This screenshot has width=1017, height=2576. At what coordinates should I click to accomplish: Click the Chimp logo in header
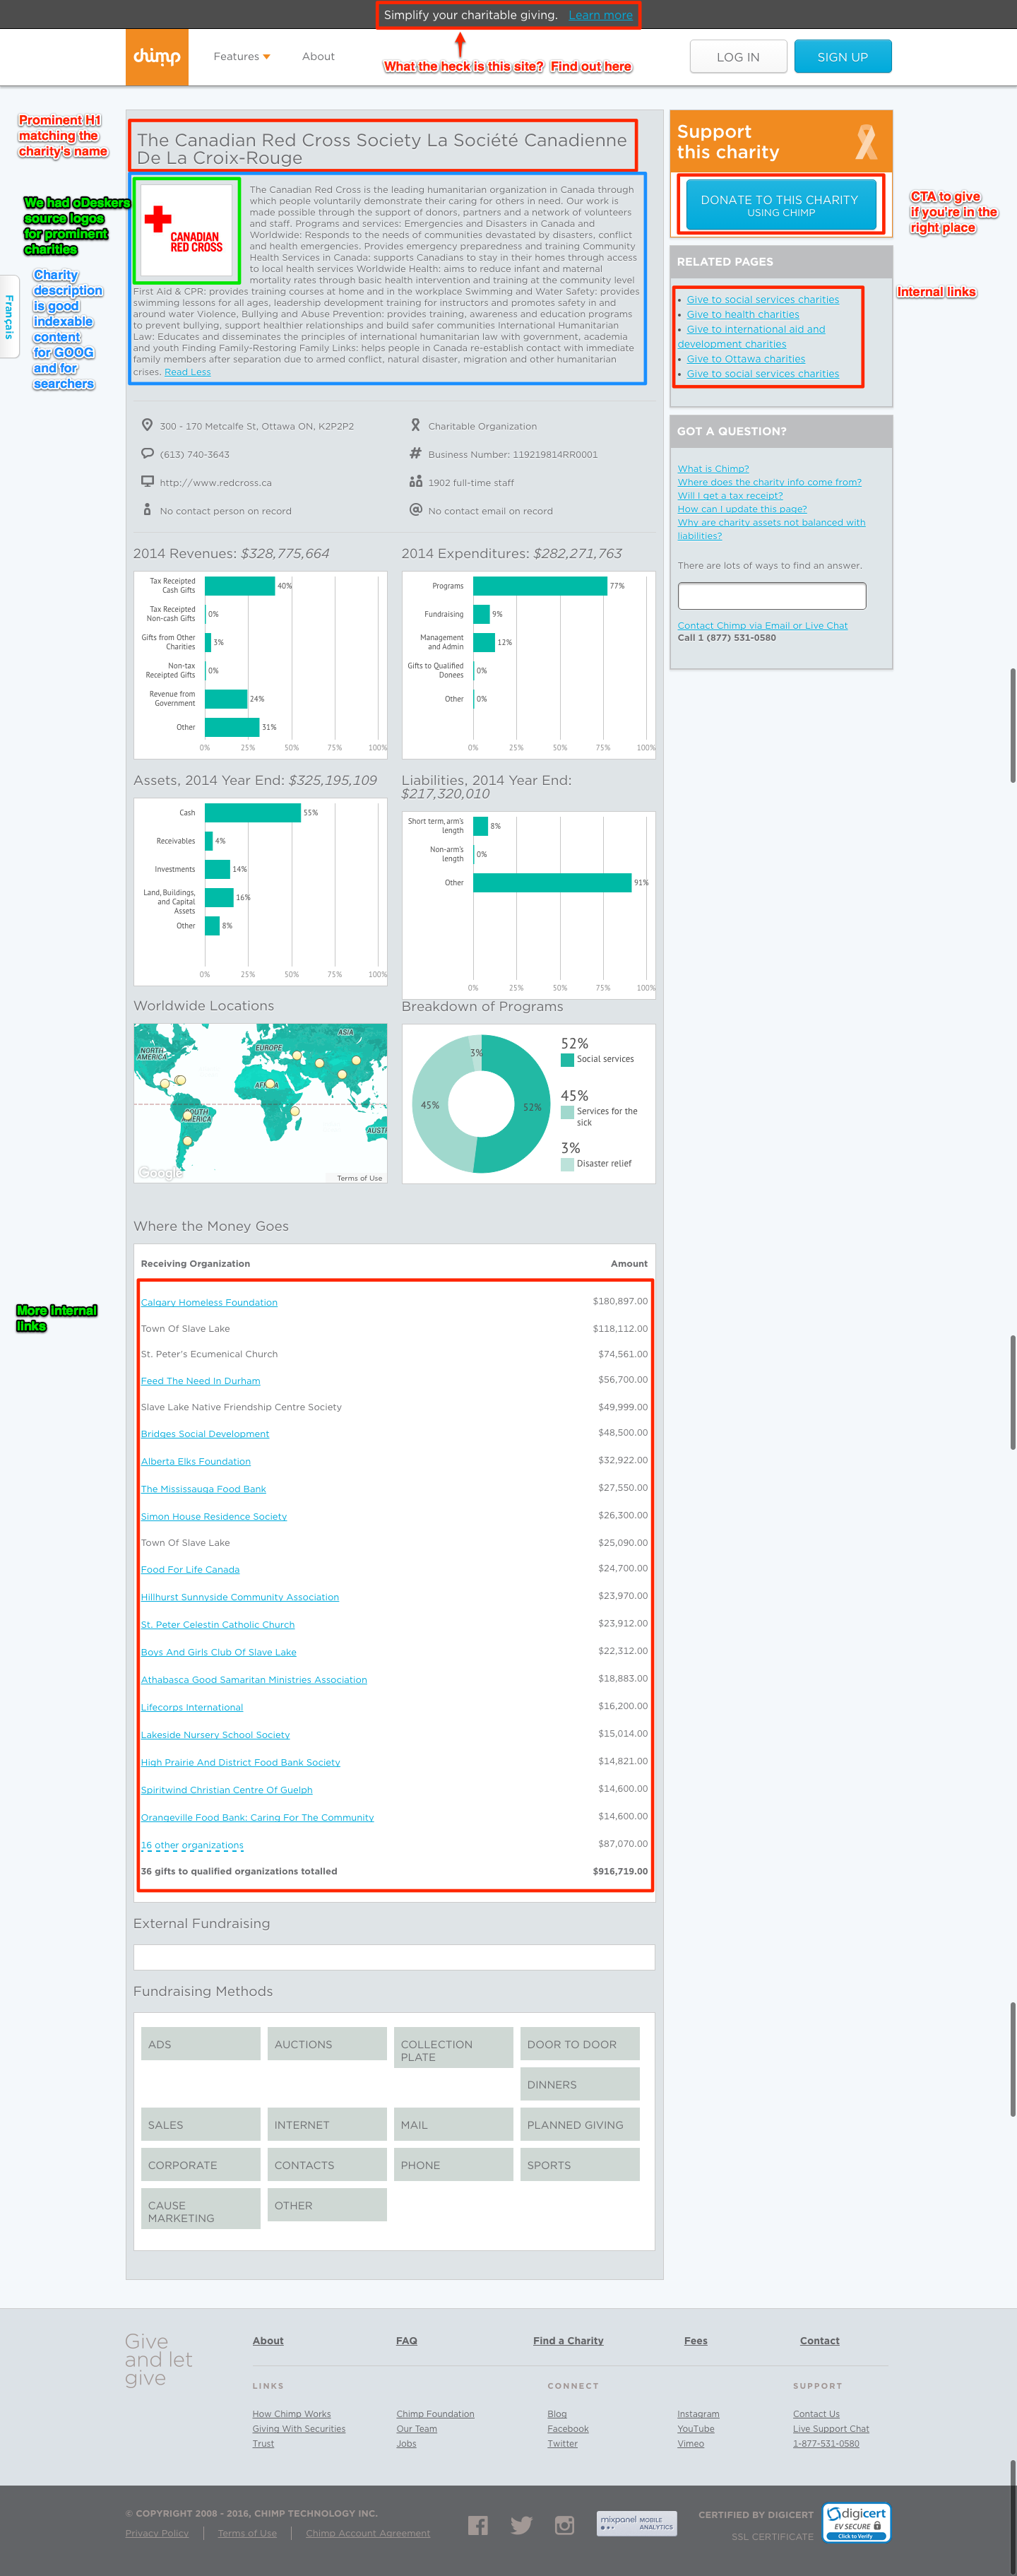click(157, 57)
